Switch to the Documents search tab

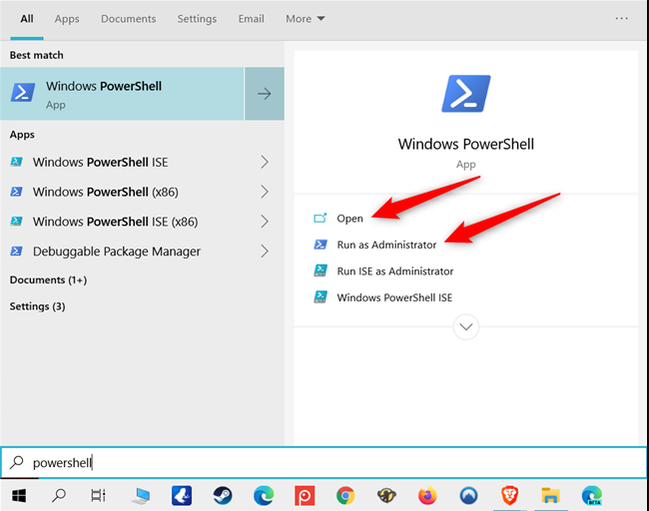129,19
